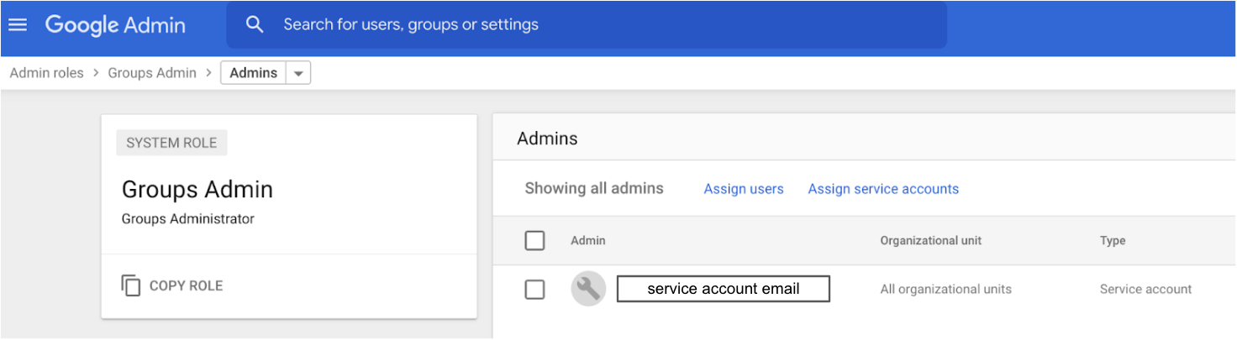Click COPY ROLE button

pyautogui.click(x=186, y=285)
